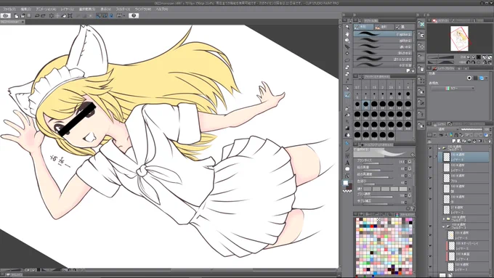Hide the 乗算 blend layer

coord(430,256)
